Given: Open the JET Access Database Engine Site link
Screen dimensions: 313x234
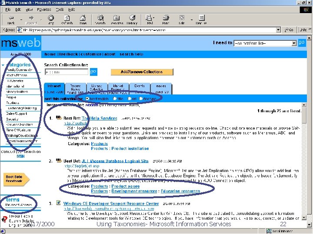Looking at the screenshot, I should click(x=115, y=161).
